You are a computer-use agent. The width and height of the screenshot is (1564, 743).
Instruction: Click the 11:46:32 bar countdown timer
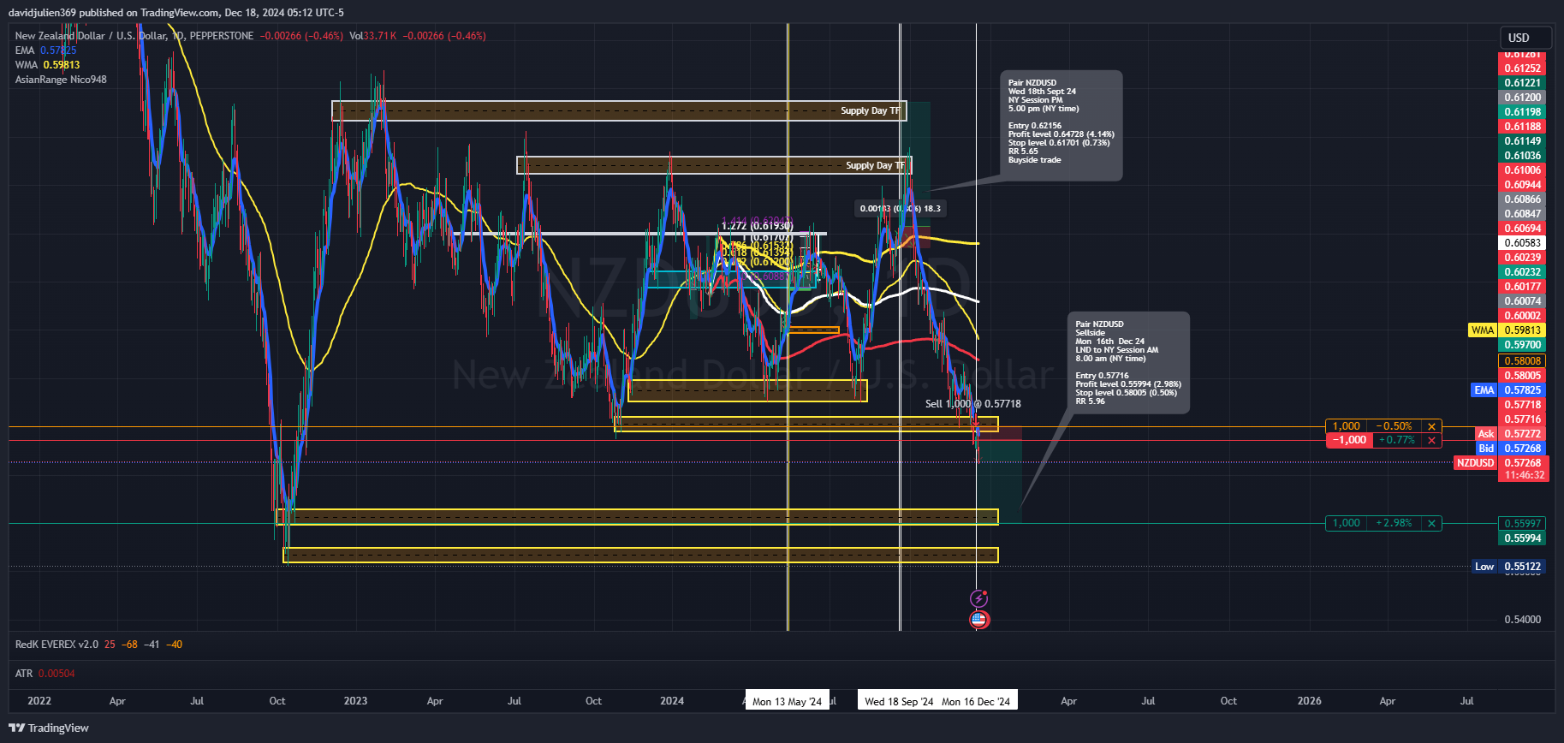[x=1525, y=475]
